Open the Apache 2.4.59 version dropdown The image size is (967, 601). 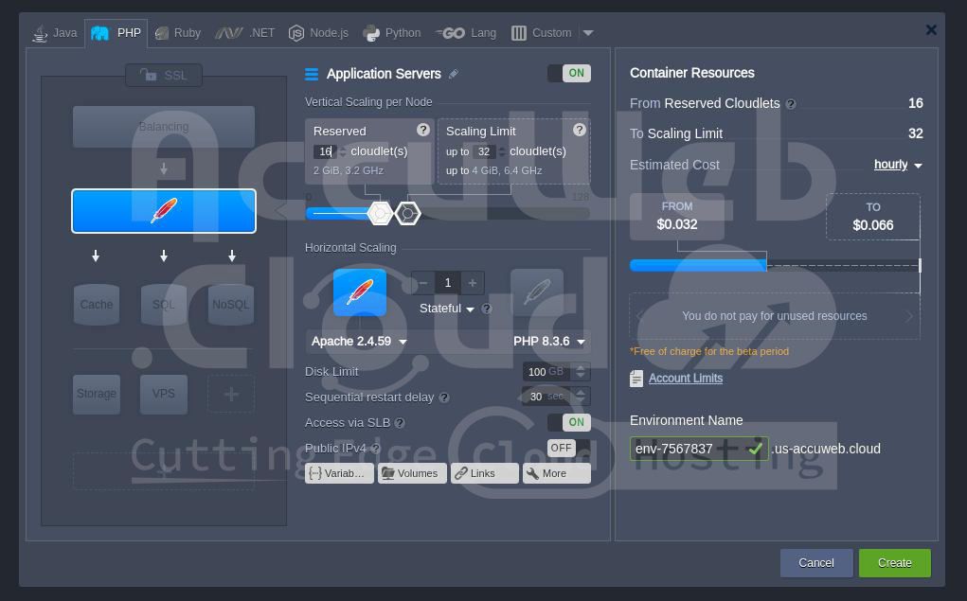tap(359, 342)
